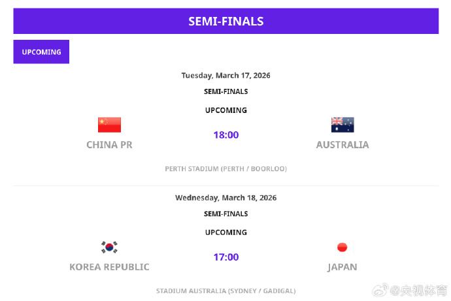Click the Korea Republic flag icon
The height and width of the screenshot is (301, 451).
(x=109, y=247)
